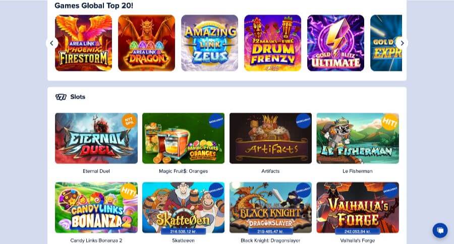
Task: Select the Games Global Top 20 heading
Action: [x=94, y=6]
